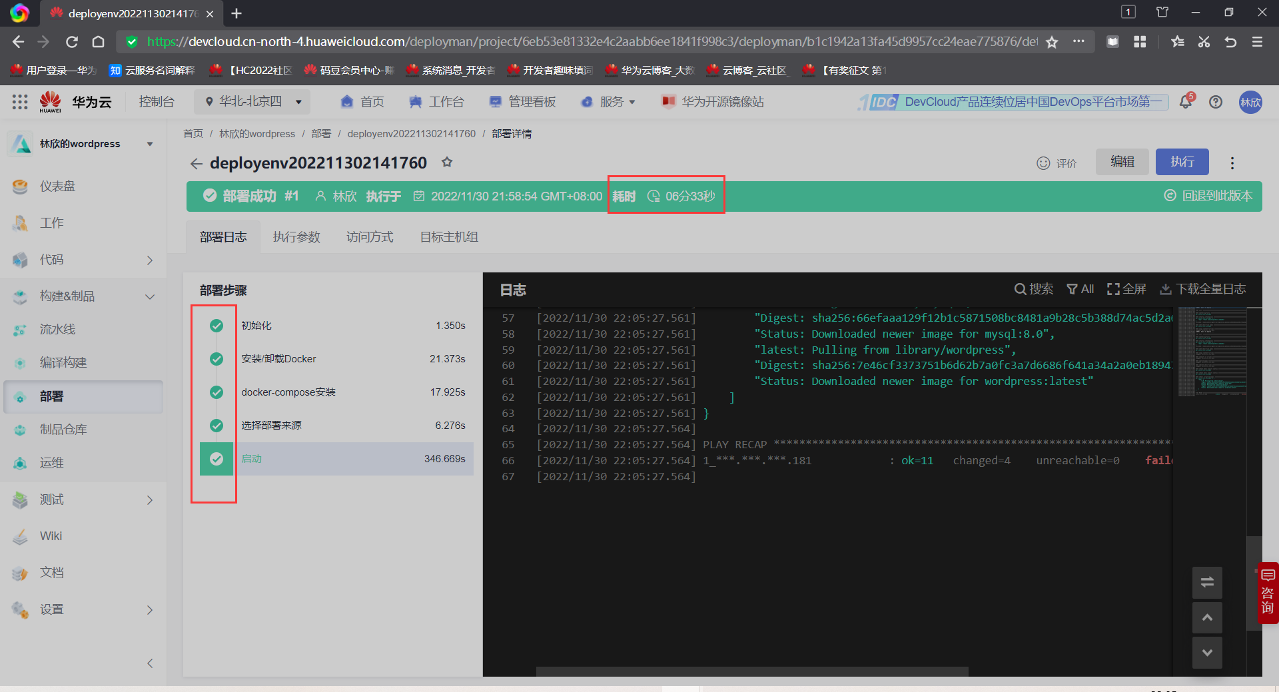Open the Console link in top nav
Viewport: 1279px width, 692px height.
tap(157, 102)
